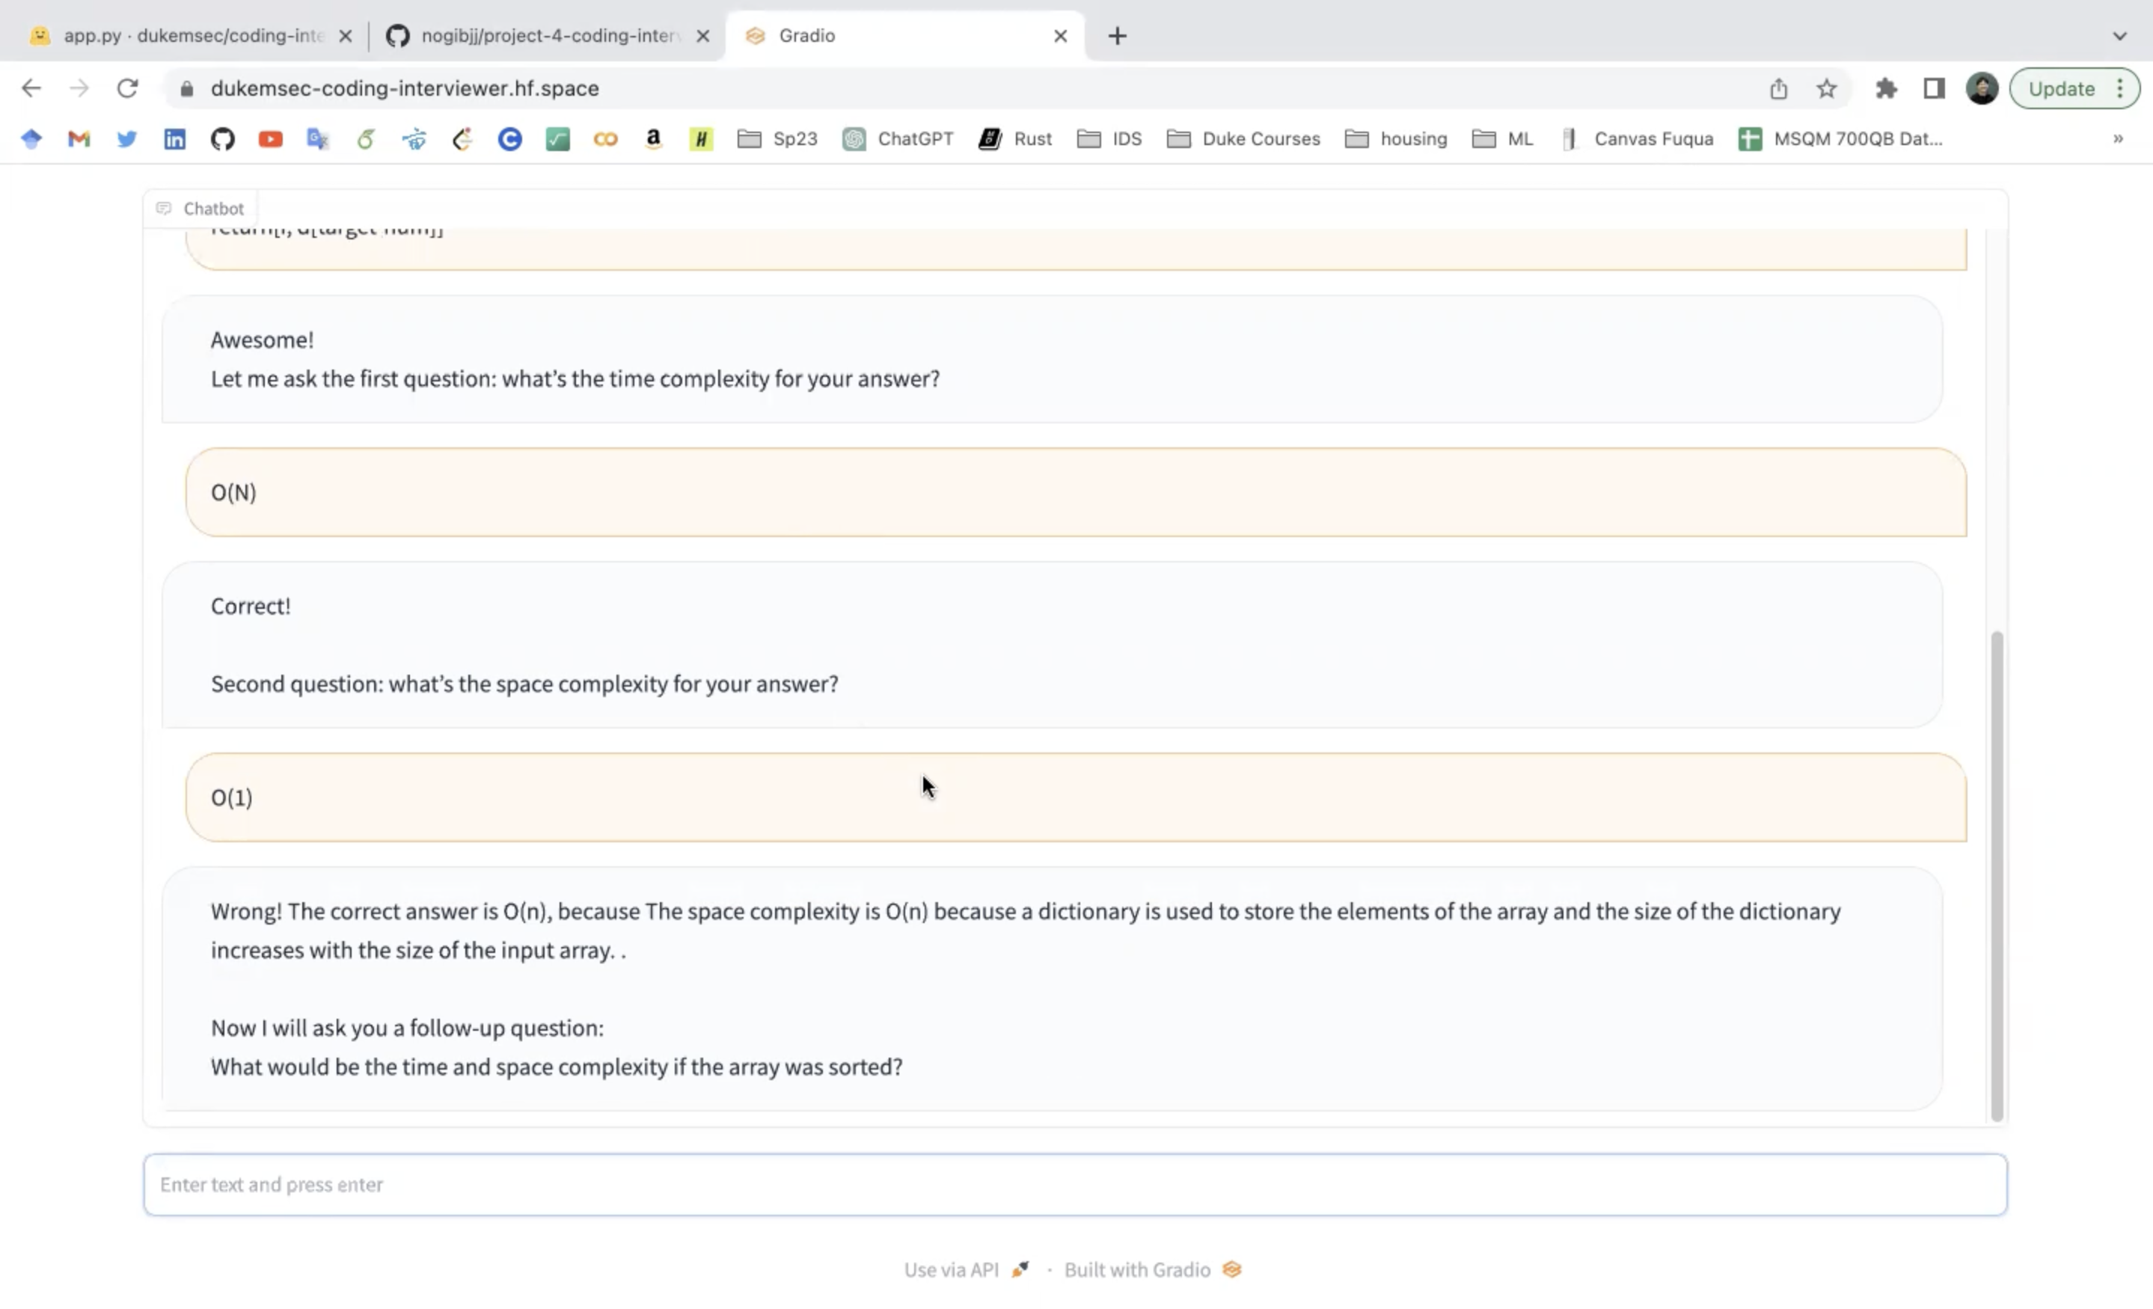Open the GitHub bookmark

[x=222, y=138]
